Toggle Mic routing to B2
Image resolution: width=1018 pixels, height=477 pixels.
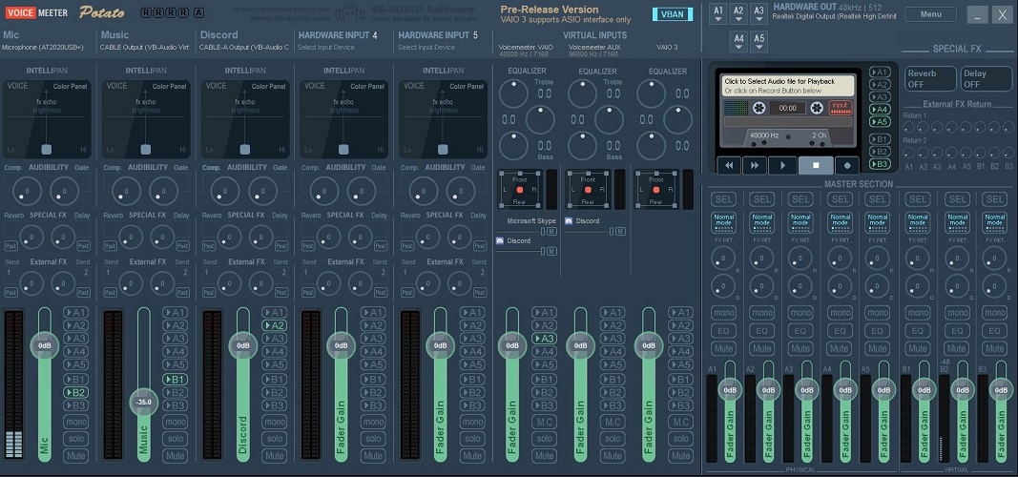75,392
